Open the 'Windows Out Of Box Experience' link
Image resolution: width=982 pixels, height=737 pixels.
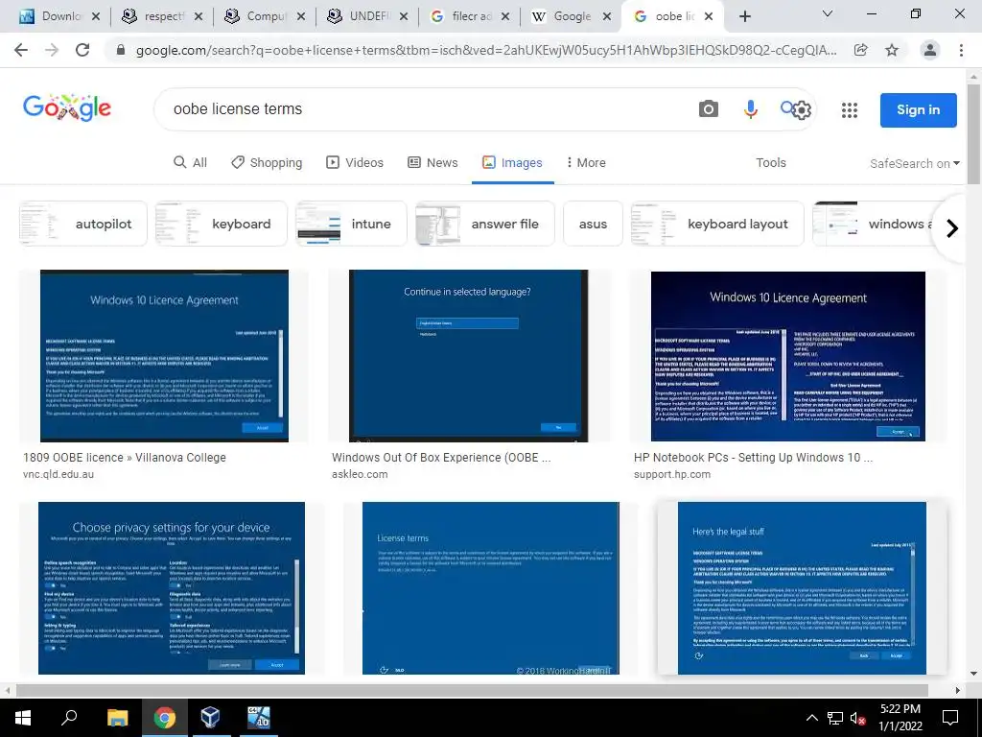tap(441, 458)
